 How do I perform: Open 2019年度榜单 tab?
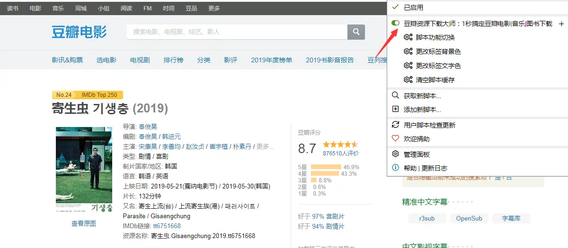coord(272,60)
